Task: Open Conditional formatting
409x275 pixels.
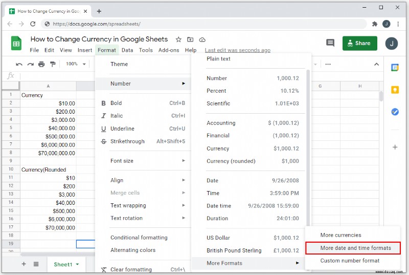Action: (x=144, y=238)
